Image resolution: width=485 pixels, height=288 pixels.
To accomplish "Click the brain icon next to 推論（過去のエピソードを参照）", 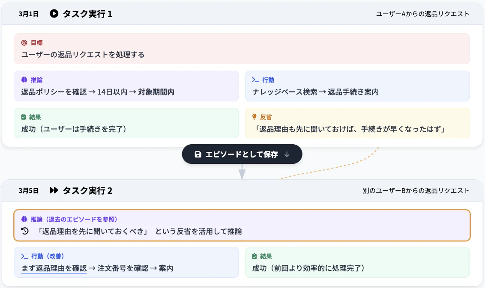I will pyautogui.click(x=24, y=219).
